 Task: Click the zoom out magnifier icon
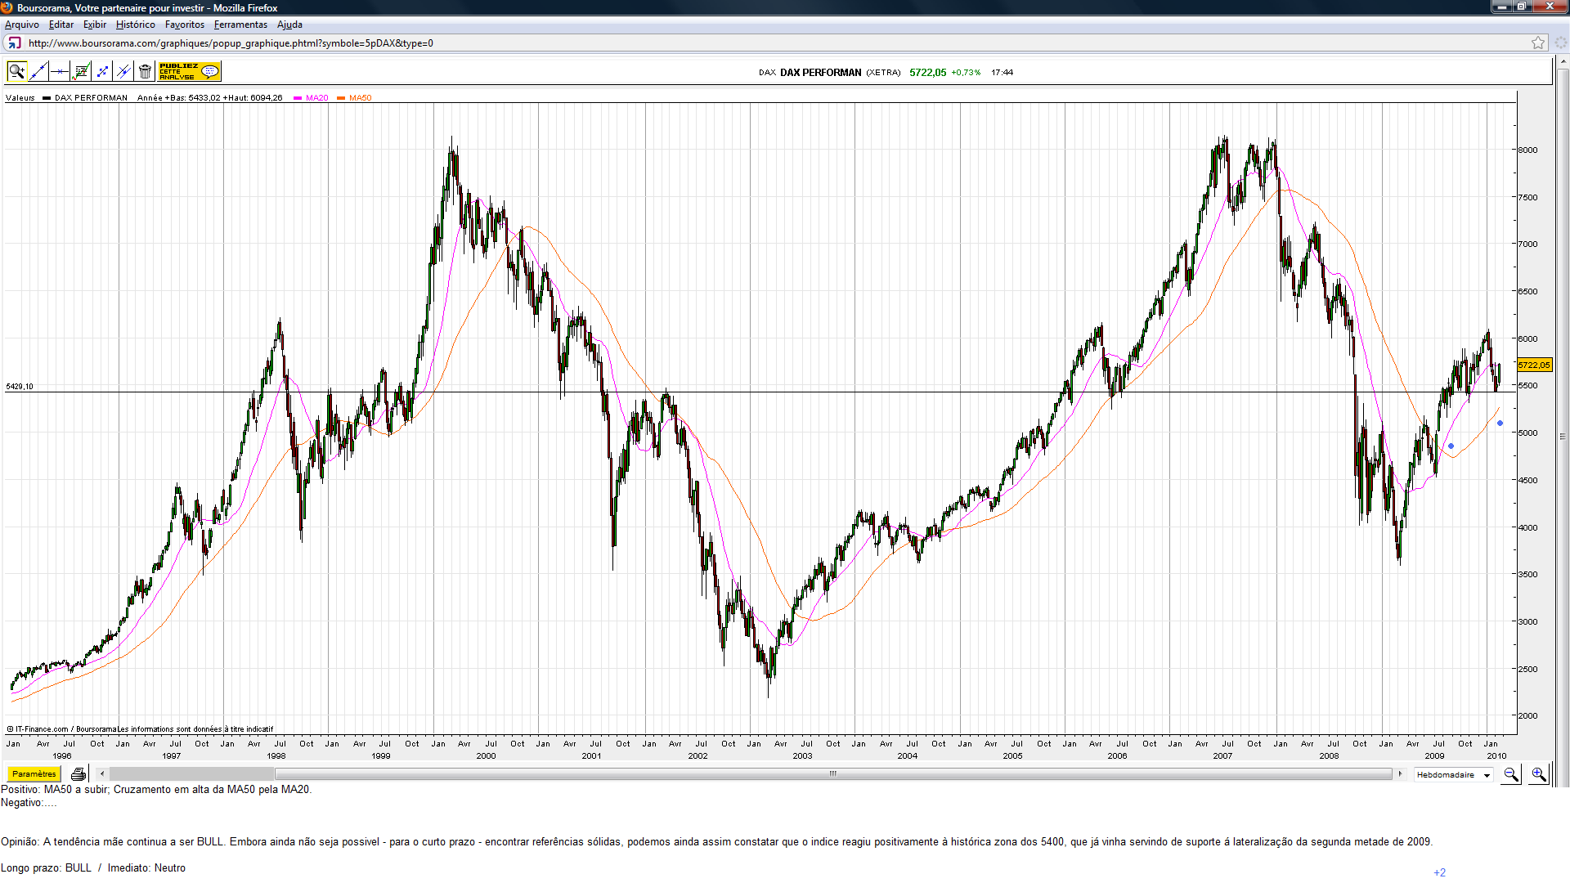point(1511,774)
